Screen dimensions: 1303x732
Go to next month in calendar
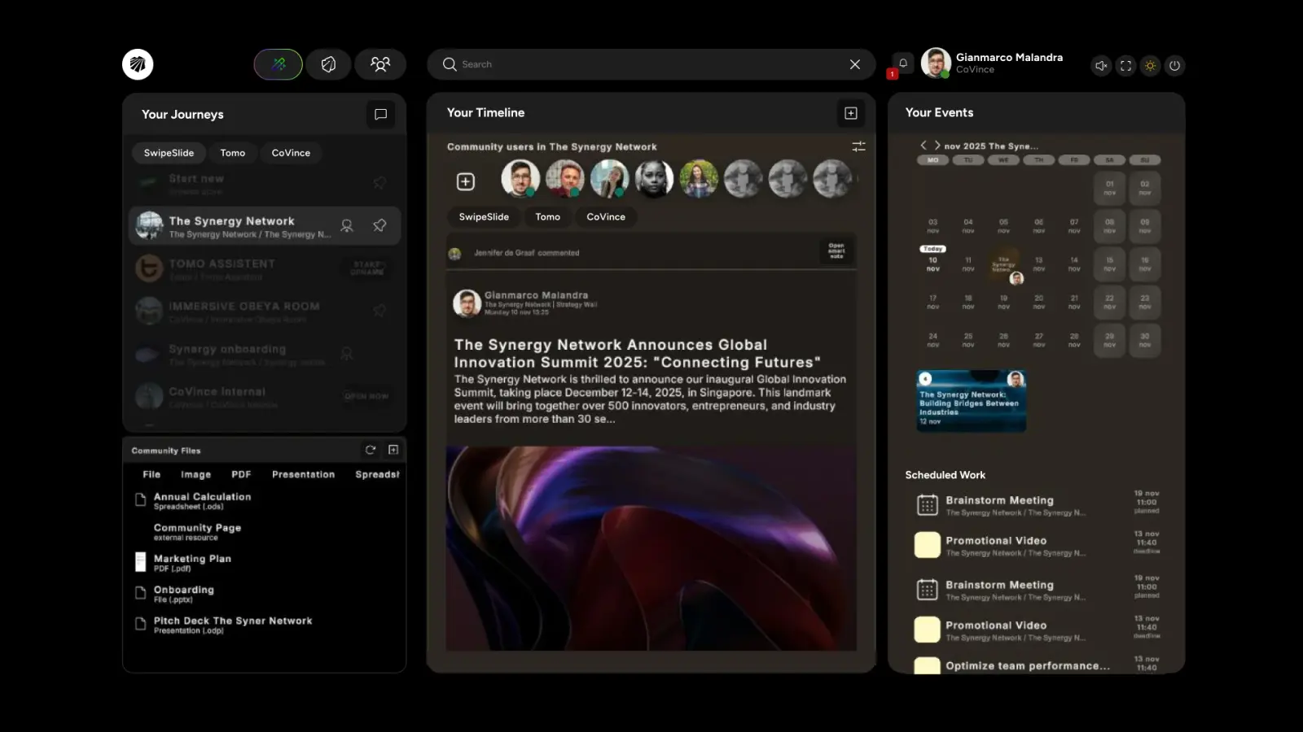[937, 146]
